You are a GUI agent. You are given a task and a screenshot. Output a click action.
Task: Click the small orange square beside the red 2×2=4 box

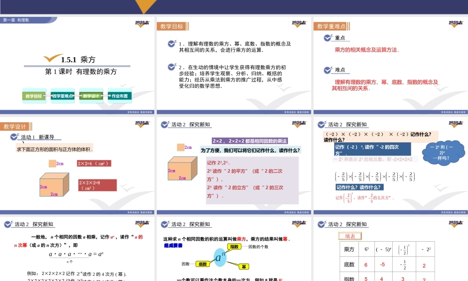(x=52, y=163)
